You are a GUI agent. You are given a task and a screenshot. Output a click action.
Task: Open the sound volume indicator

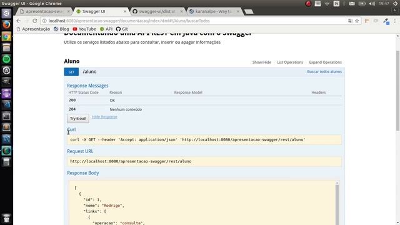pos(372,4)
